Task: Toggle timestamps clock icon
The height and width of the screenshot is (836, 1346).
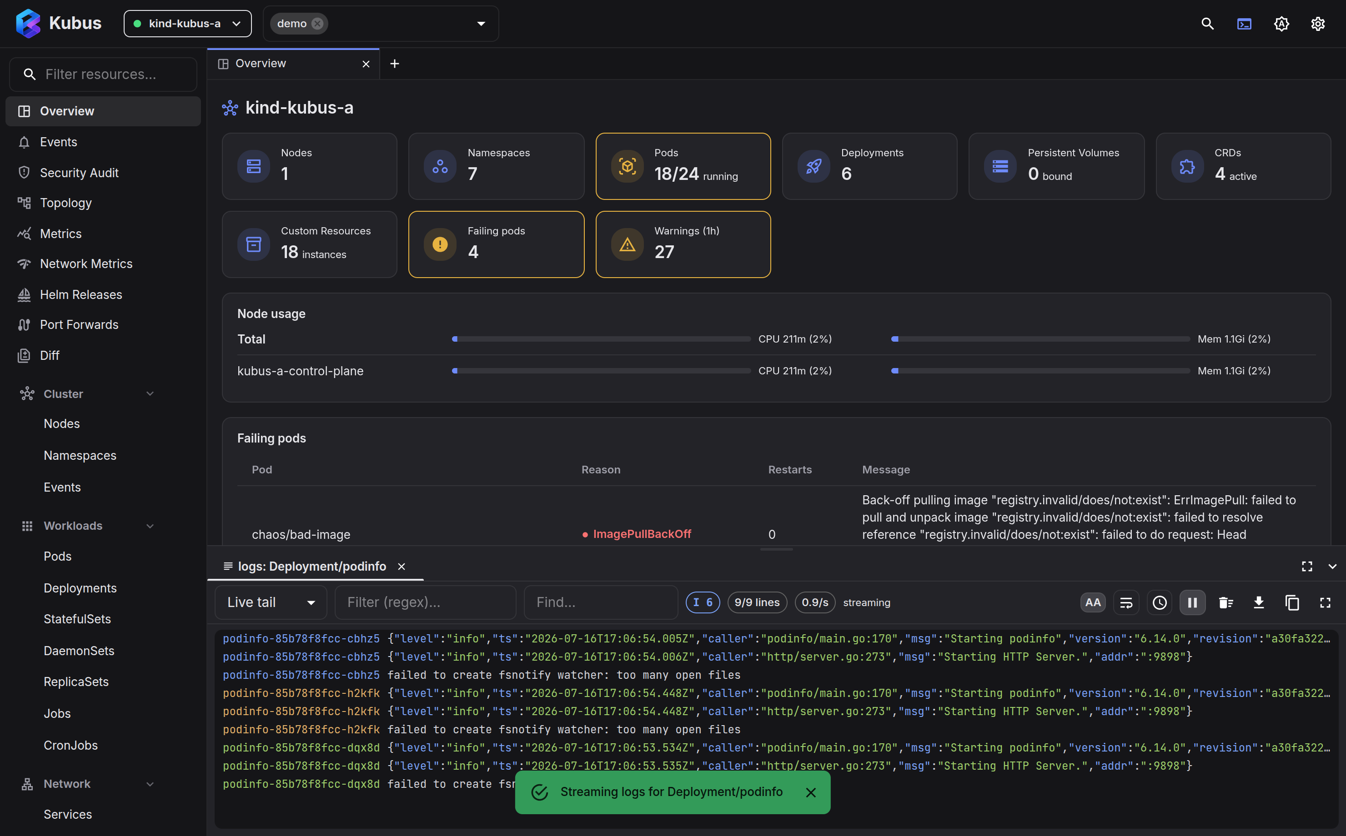Action: [x=1159, y=602]
